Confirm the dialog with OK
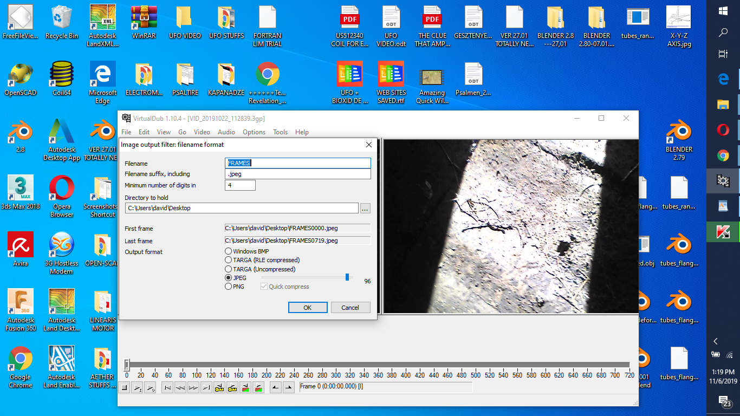The height and width of the screenshot is (416, 740). tap(308, 308)
